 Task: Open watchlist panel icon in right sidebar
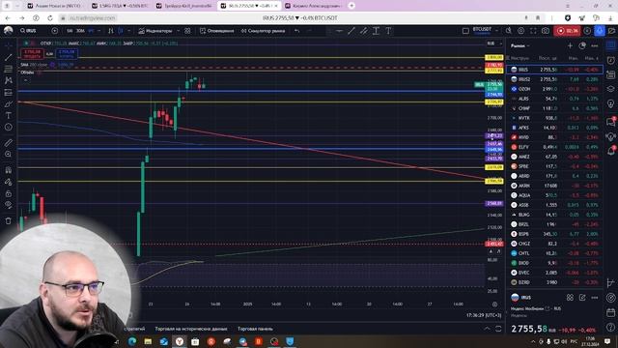click(610, 45)
